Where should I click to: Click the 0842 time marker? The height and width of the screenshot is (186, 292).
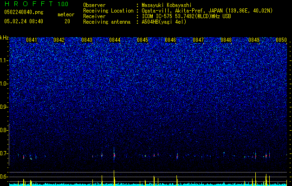click(59, 40)
